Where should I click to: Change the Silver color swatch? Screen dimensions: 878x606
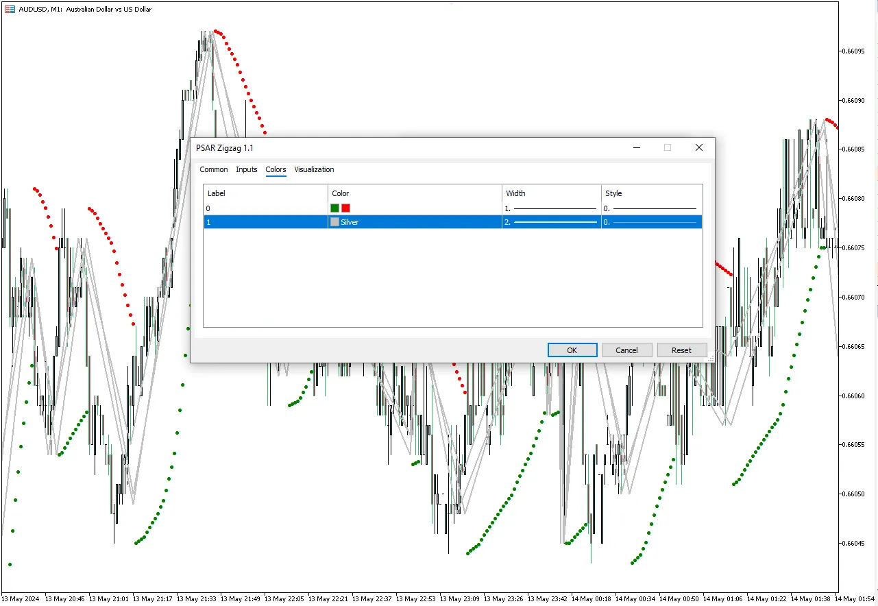pyautogui.click(x=334, y=222)
